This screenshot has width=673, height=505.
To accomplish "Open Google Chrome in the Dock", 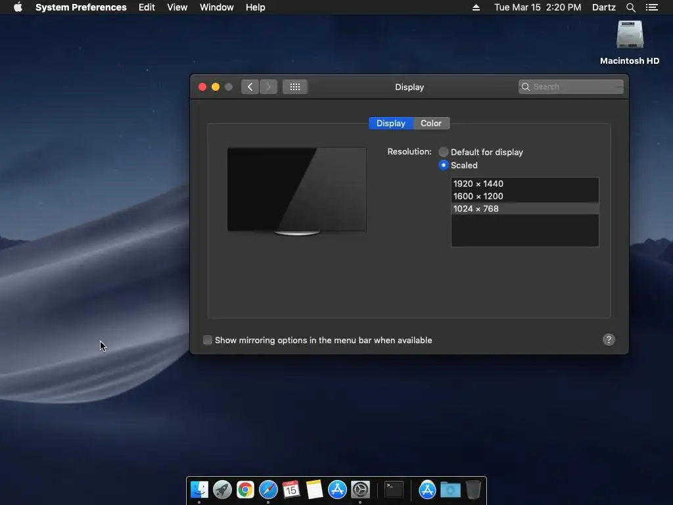I will tap(246, 489).
